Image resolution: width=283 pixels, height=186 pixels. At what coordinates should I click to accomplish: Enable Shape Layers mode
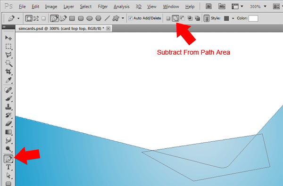pos(29,18)
